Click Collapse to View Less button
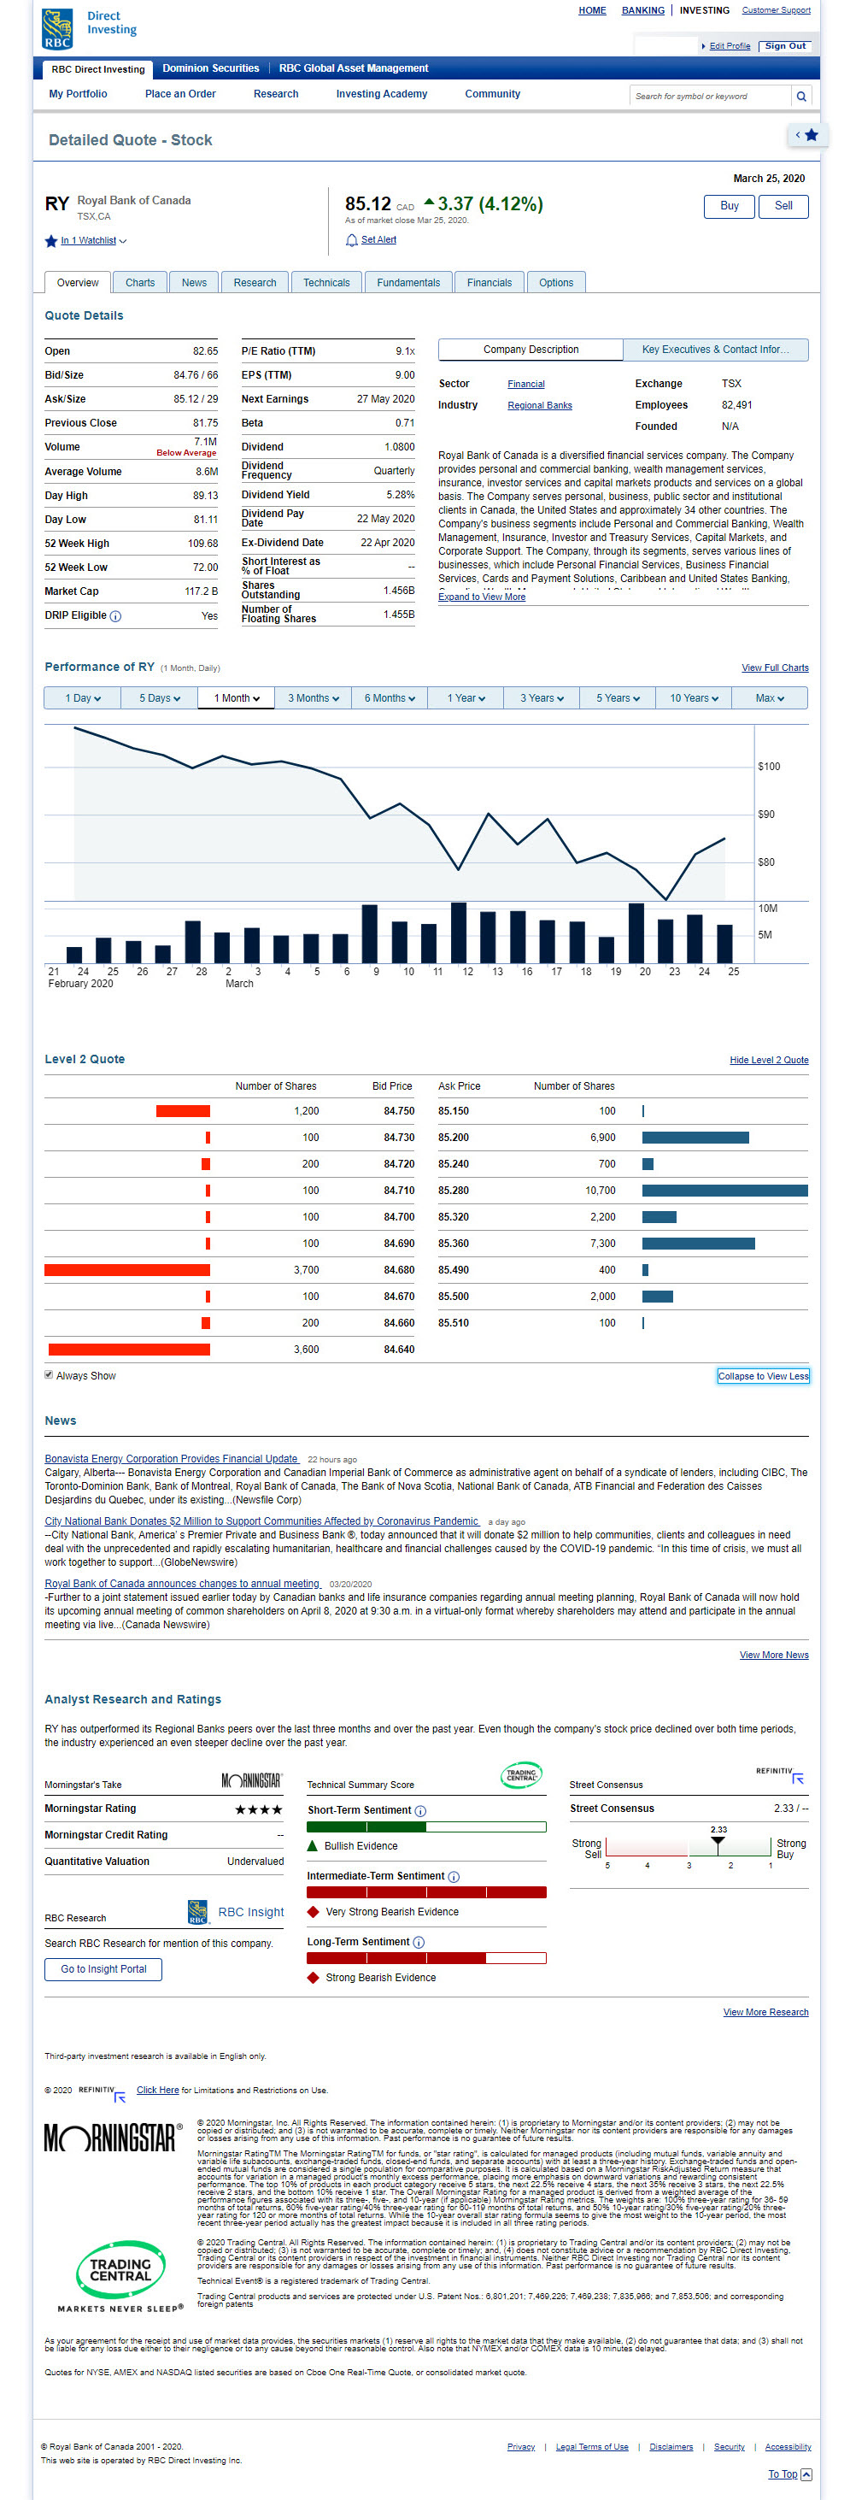850x2500 pixels. (x=763, y=1376)
